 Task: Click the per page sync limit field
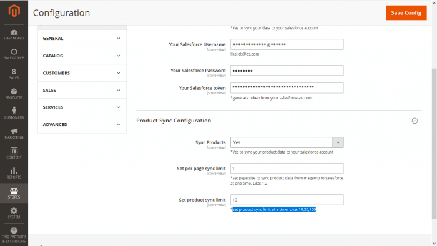coord(287,169)
